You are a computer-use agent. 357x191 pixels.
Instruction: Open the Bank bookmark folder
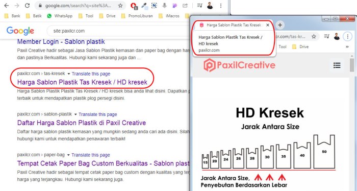pos(13,16)
